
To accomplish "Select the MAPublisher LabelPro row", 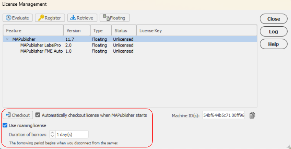I will point(130,45).
